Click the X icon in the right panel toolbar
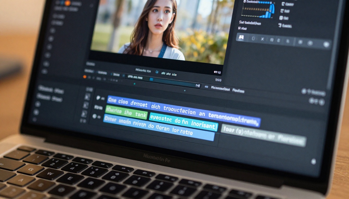The height and width of the screenshot is (199, 349). pos(262,39)
